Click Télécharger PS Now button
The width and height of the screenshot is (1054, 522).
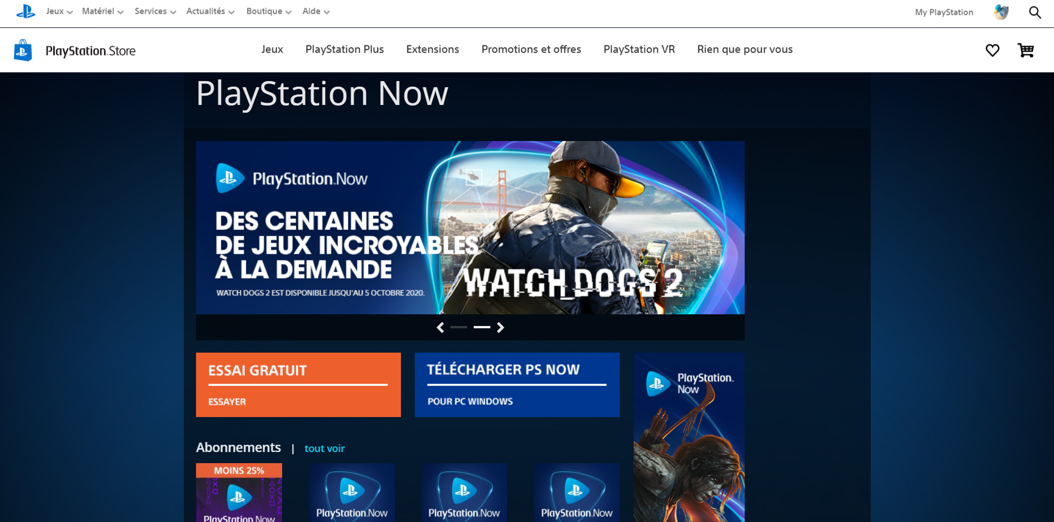(517, 385)
